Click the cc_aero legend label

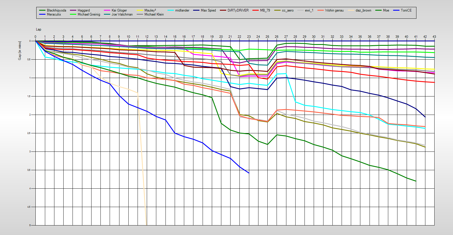288,10
